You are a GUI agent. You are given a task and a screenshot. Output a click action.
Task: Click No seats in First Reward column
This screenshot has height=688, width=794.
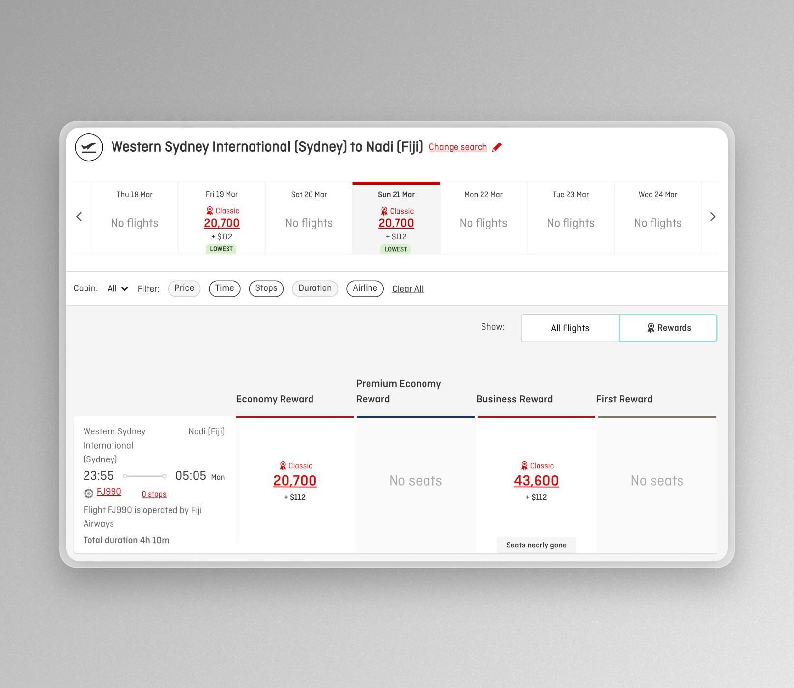coord(657,481)
